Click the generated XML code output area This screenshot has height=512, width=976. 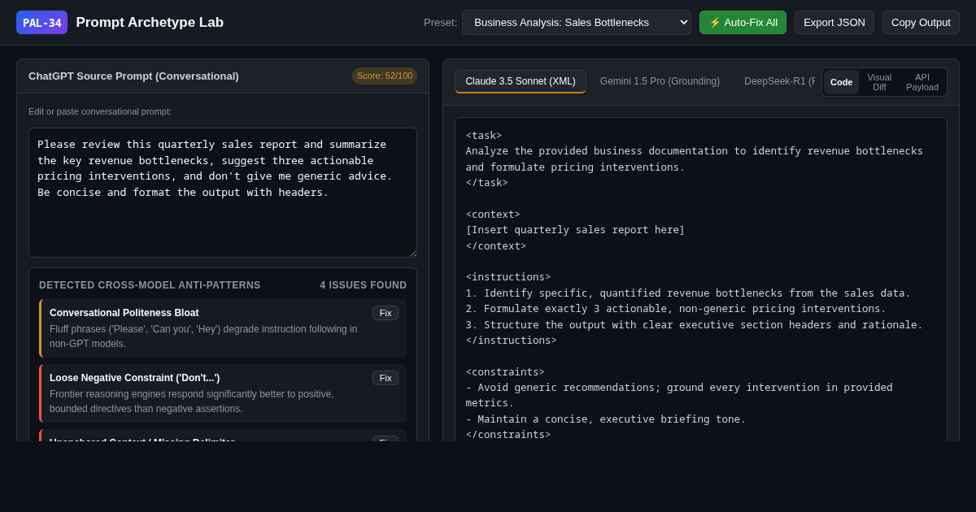701,280
